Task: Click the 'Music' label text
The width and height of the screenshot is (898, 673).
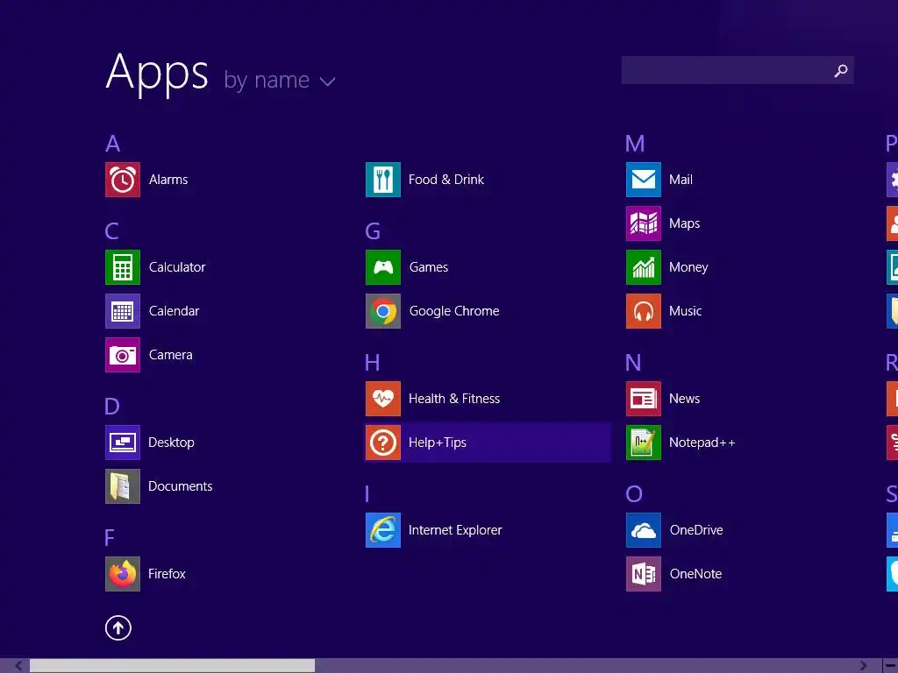Action: [x=686, y=311]
